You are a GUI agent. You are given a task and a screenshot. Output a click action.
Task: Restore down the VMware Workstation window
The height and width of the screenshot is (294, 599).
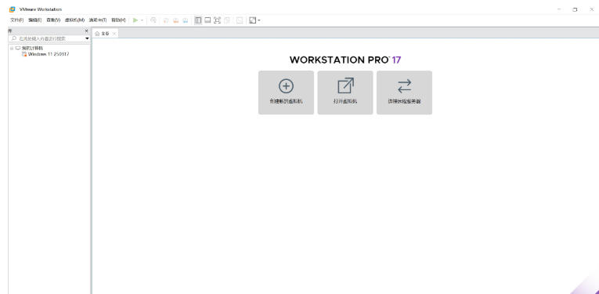click(x=575, y=9)
